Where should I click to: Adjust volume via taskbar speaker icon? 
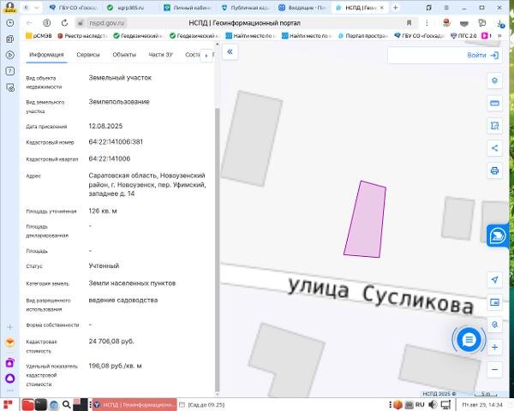tap(433, 405)
